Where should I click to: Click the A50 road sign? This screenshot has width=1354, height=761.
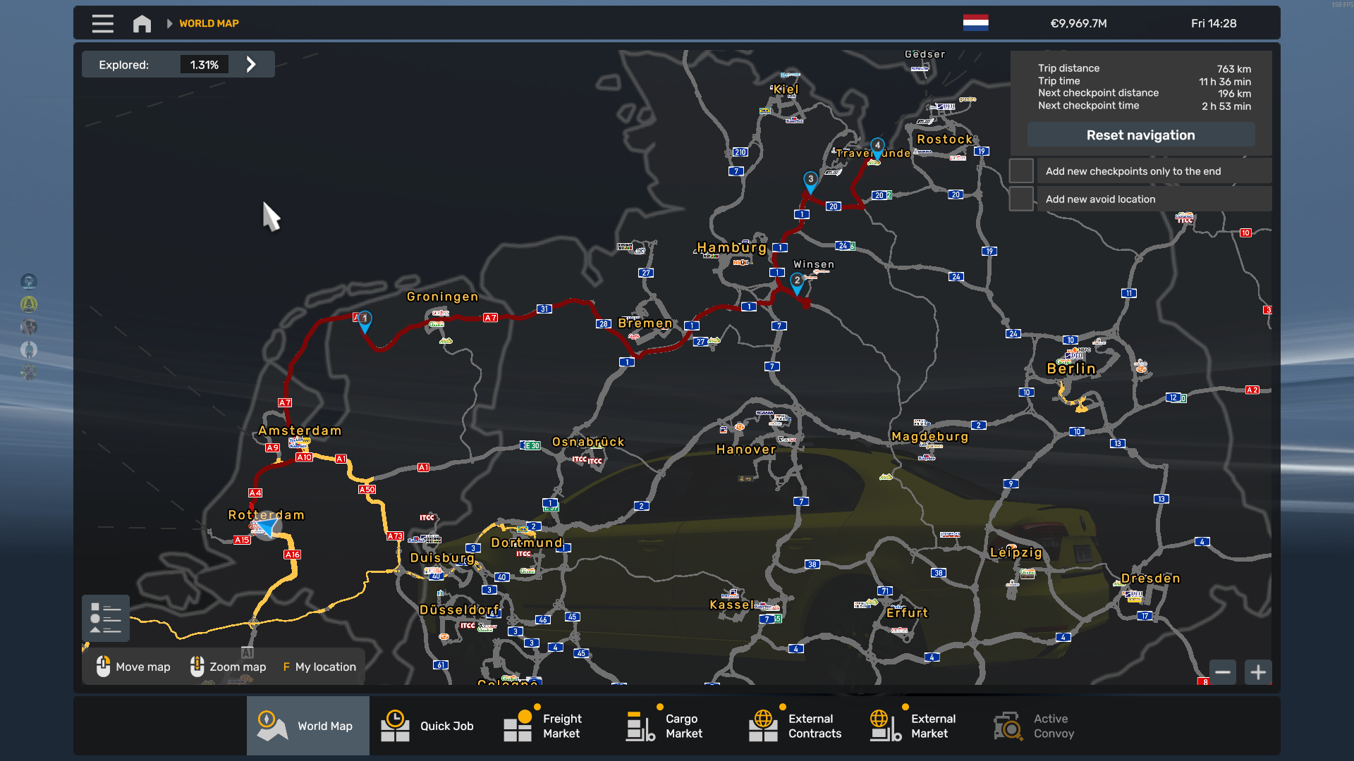pos(367,490)
